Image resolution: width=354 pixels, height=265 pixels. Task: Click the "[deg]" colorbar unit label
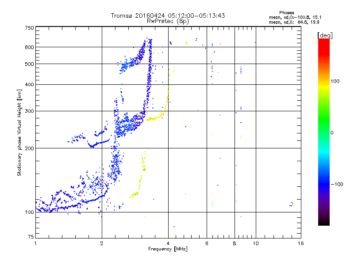pos(325,35)
